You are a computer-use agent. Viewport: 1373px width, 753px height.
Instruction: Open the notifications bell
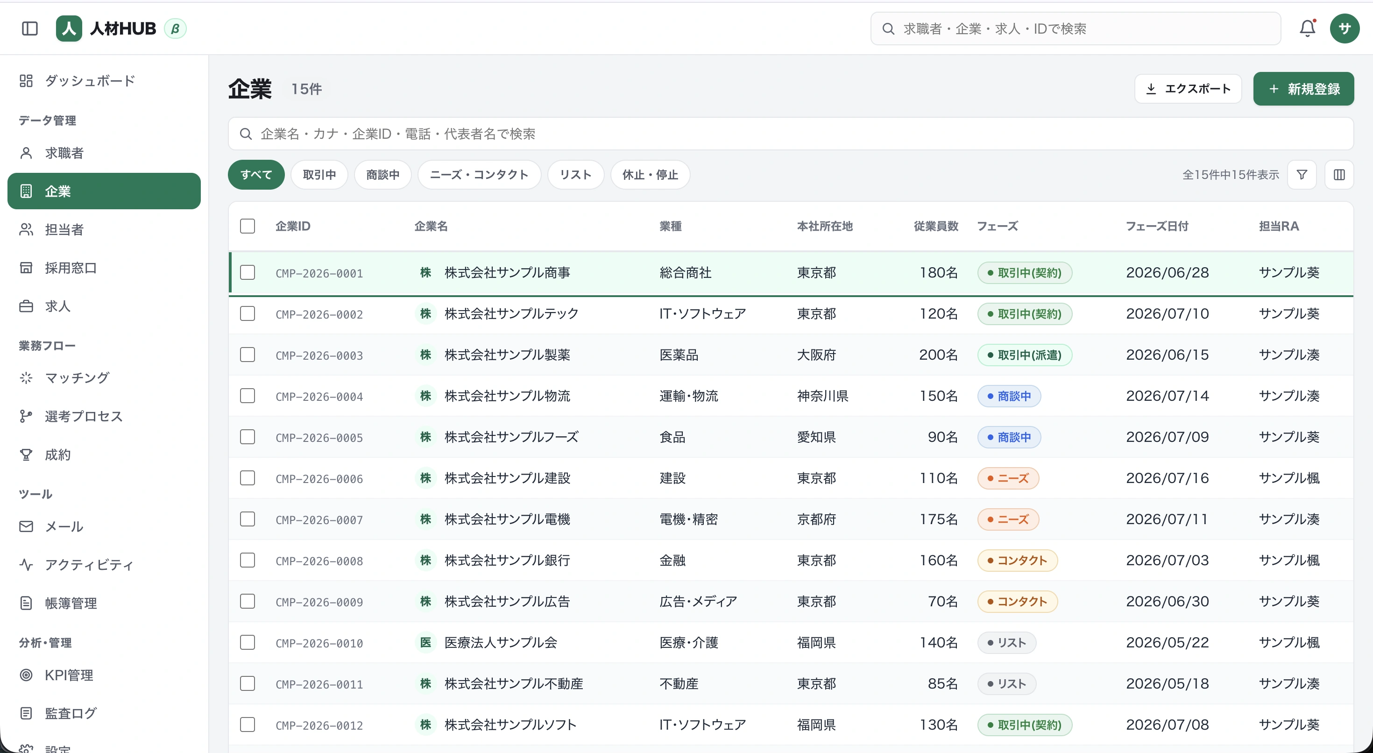pyautogui.click(x=1307, y=28)
